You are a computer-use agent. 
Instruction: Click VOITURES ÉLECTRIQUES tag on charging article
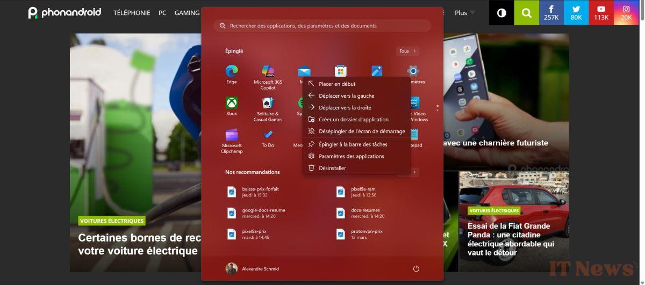coord(112,221)
